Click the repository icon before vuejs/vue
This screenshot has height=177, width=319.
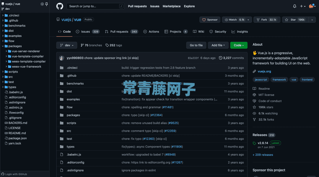click(x=58, y=19)
